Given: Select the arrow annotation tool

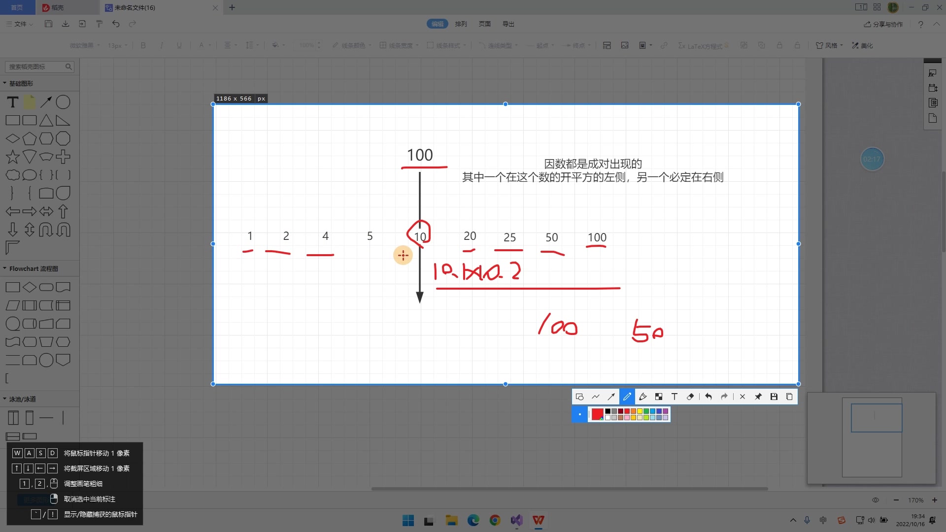Looking at the screenshot, I should [x=611, y=397].
